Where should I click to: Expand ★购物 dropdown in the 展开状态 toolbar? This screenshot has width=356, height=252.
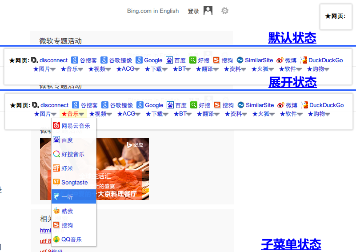pos(318,69)
